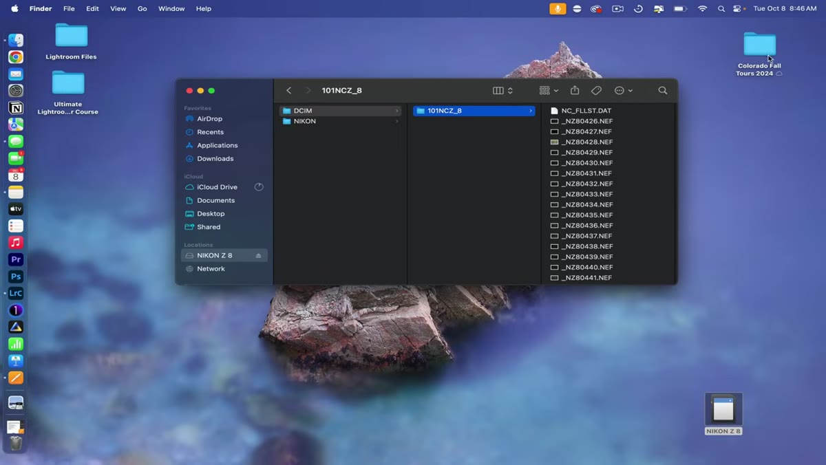Open the Edit menu
The height and width of the screenshot is (465, 826).
click(x=92, y=9)
